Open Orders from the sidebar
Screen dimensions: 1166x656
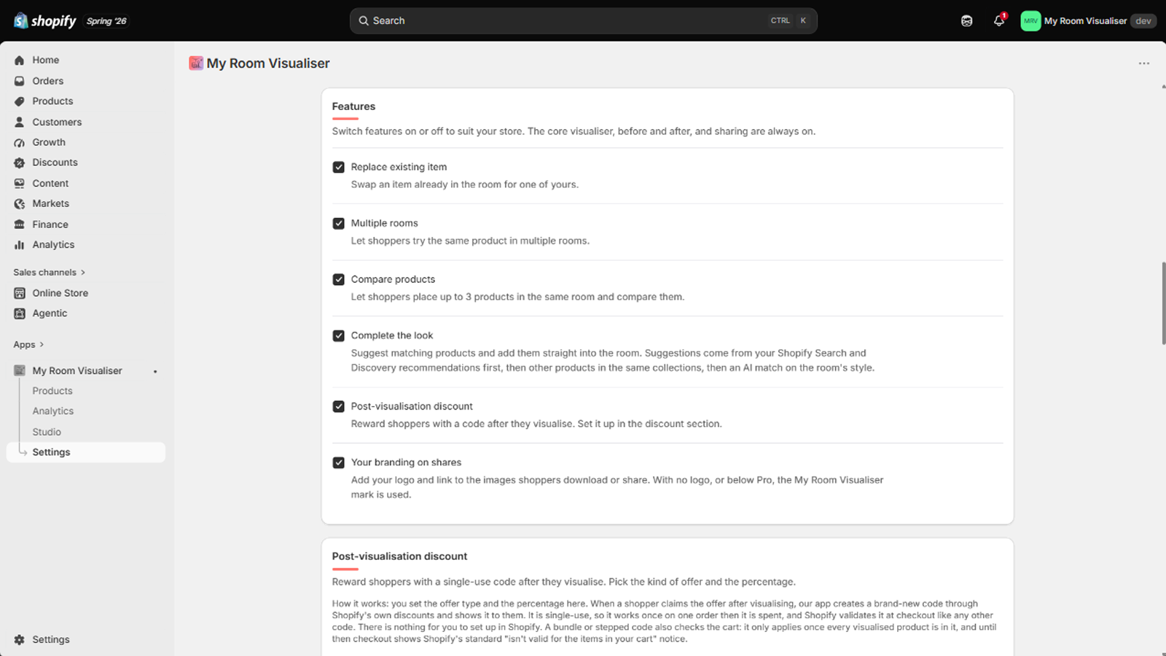point(47,81)
